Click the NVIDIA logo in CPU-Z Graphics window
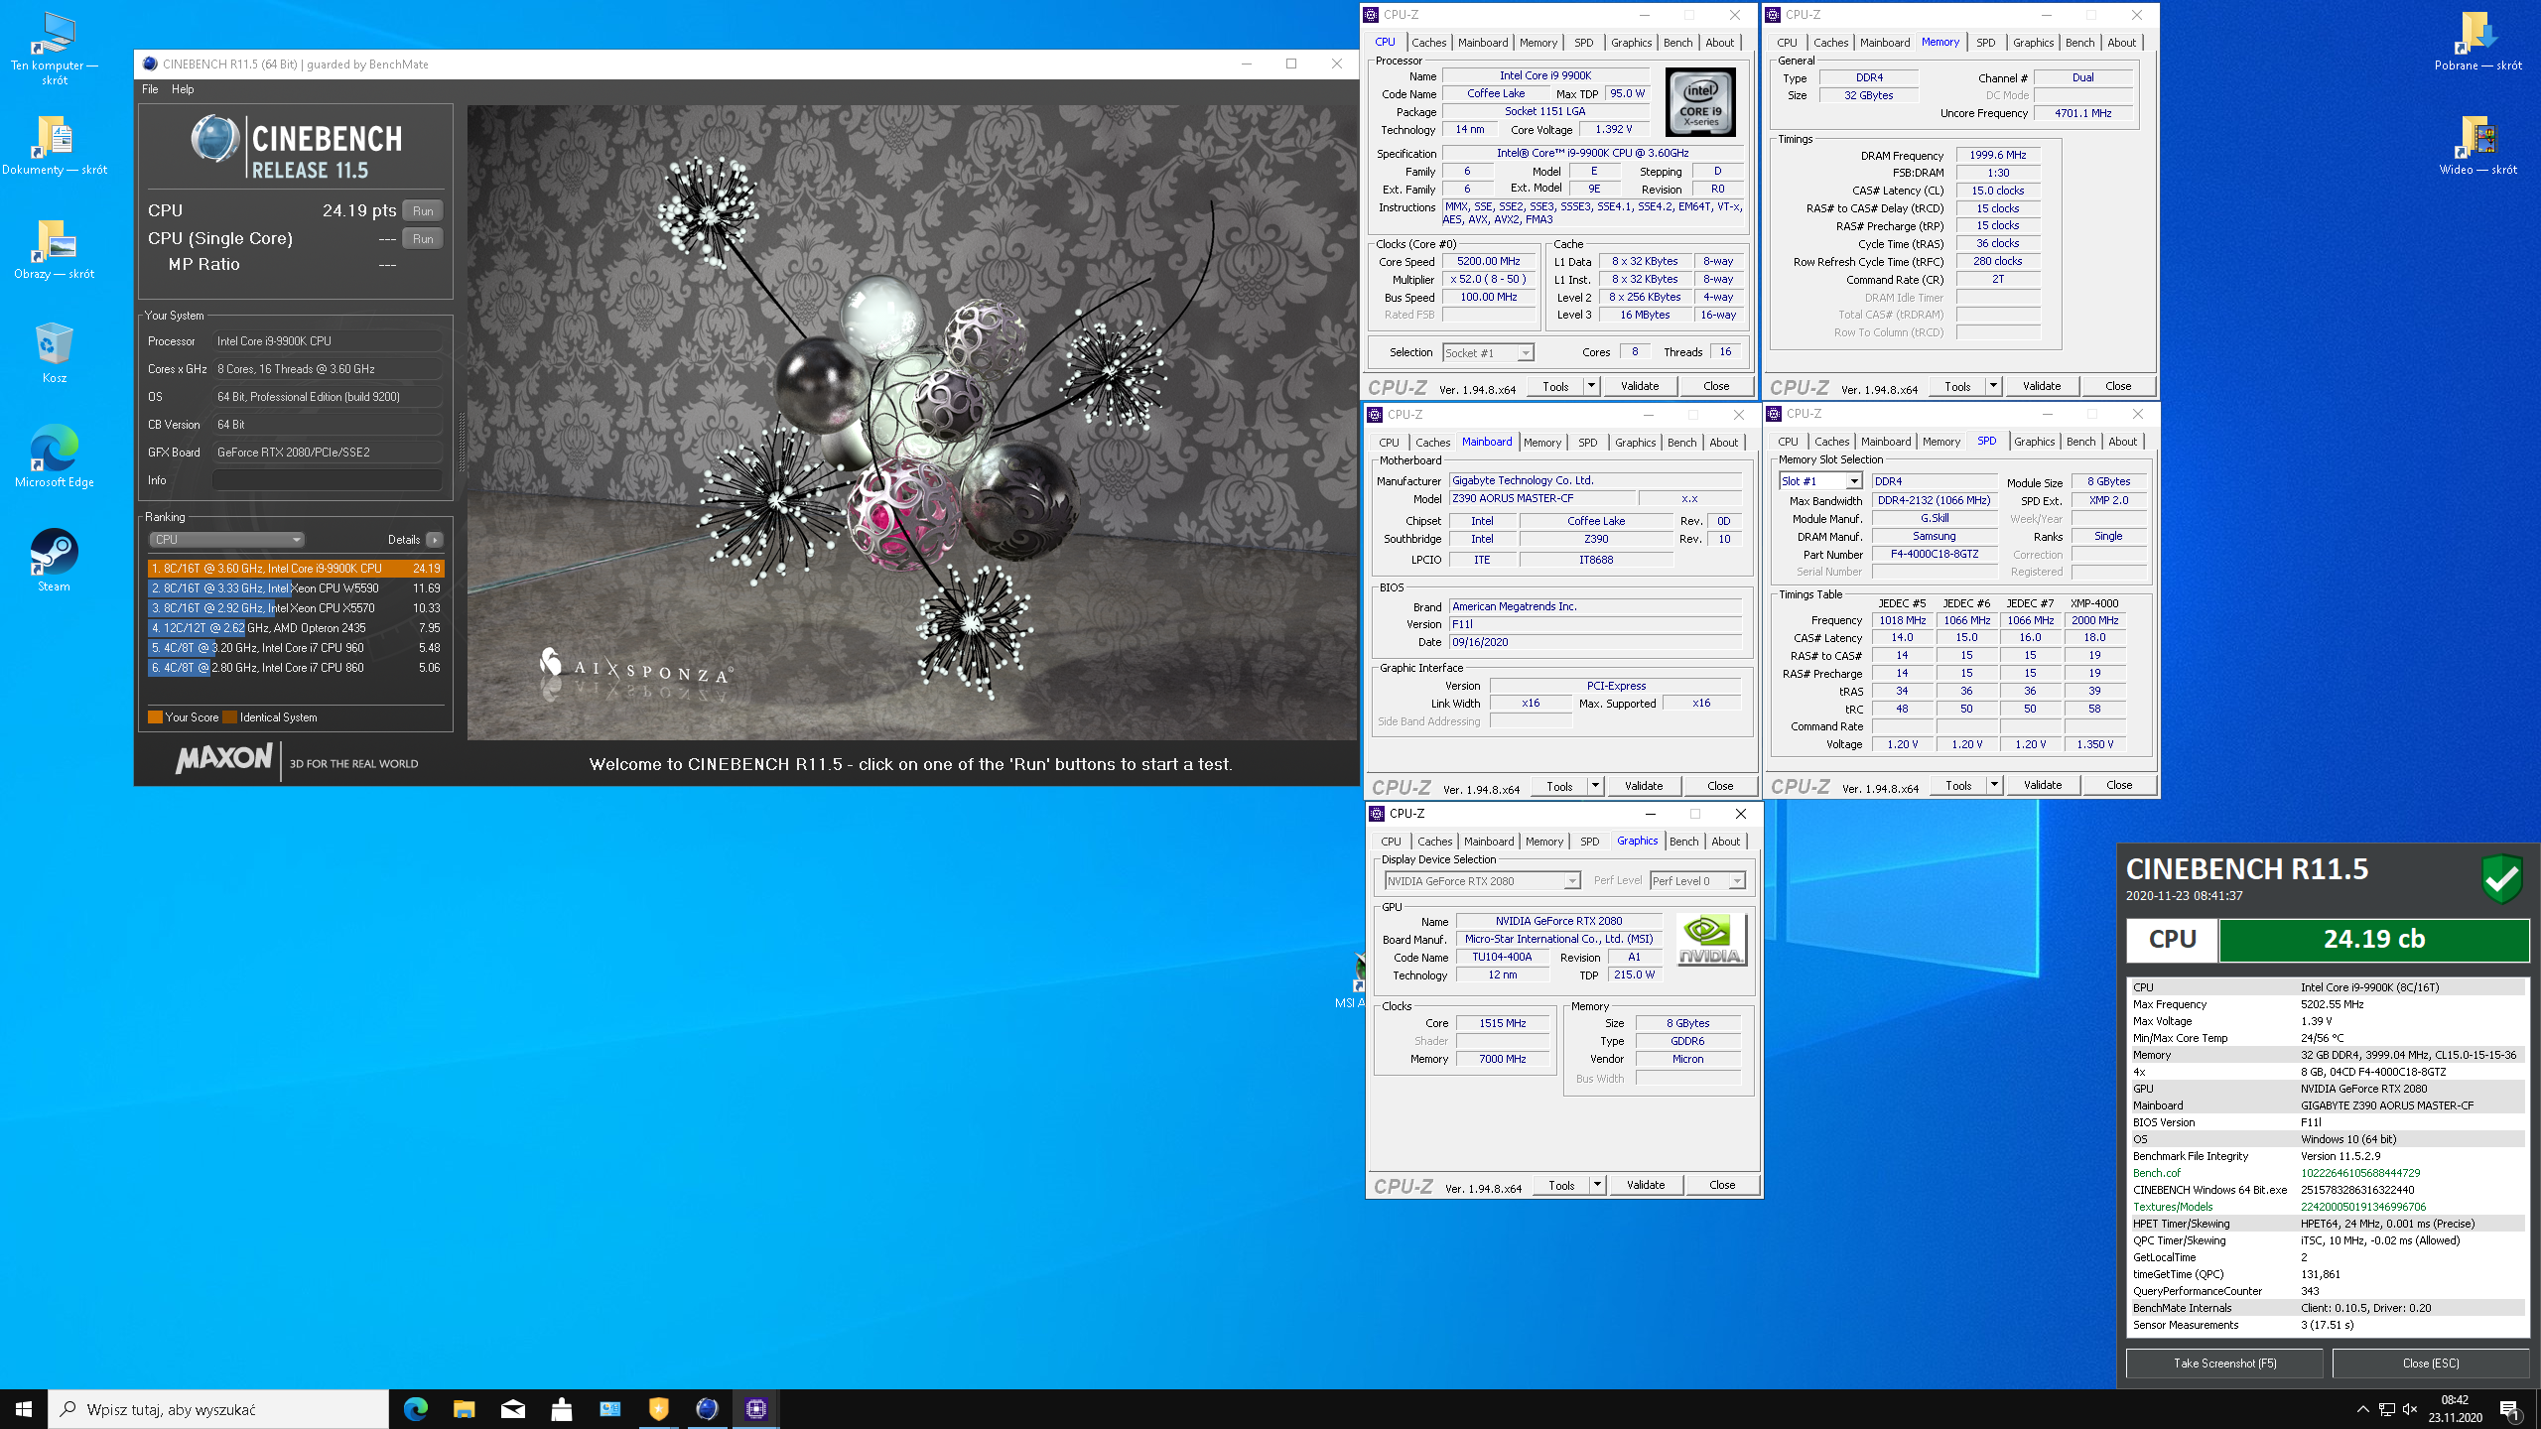2541x1429 pixels. pyautogui.click(x=1710, y=940)
